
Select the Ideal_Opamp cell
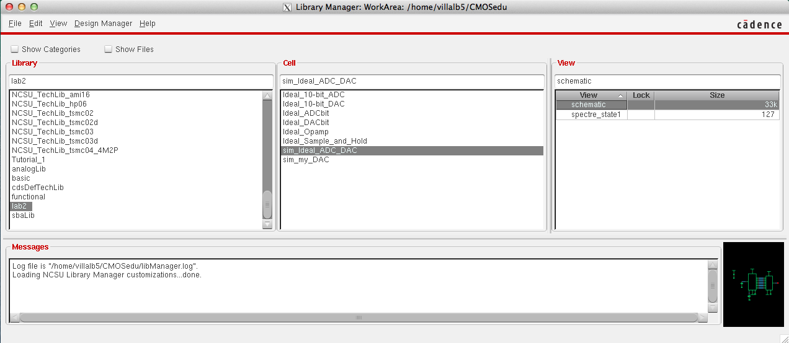click(x=306, y=132)
